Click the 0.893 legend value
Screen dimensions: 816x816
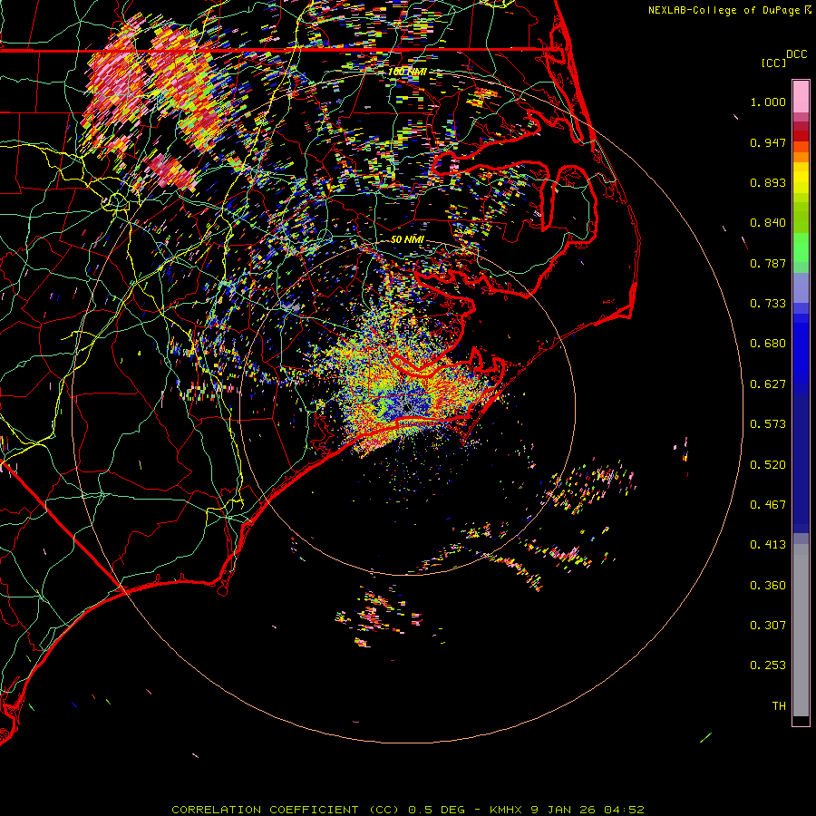(x=768, y=182)
